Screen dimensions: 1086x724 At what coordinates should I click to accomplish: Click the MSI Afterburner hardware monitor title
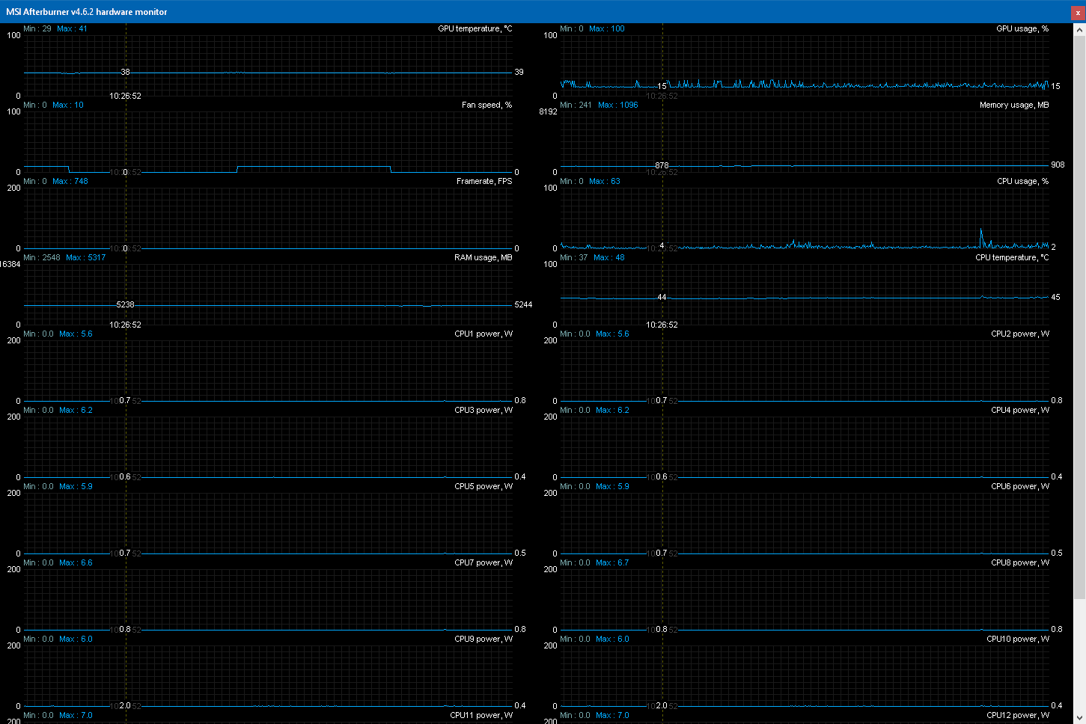pyautogui.click(x=87, y=12)
